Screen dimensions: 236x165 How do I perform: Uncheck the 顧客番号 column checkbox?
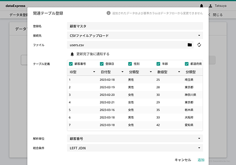(x=71, y=64)
